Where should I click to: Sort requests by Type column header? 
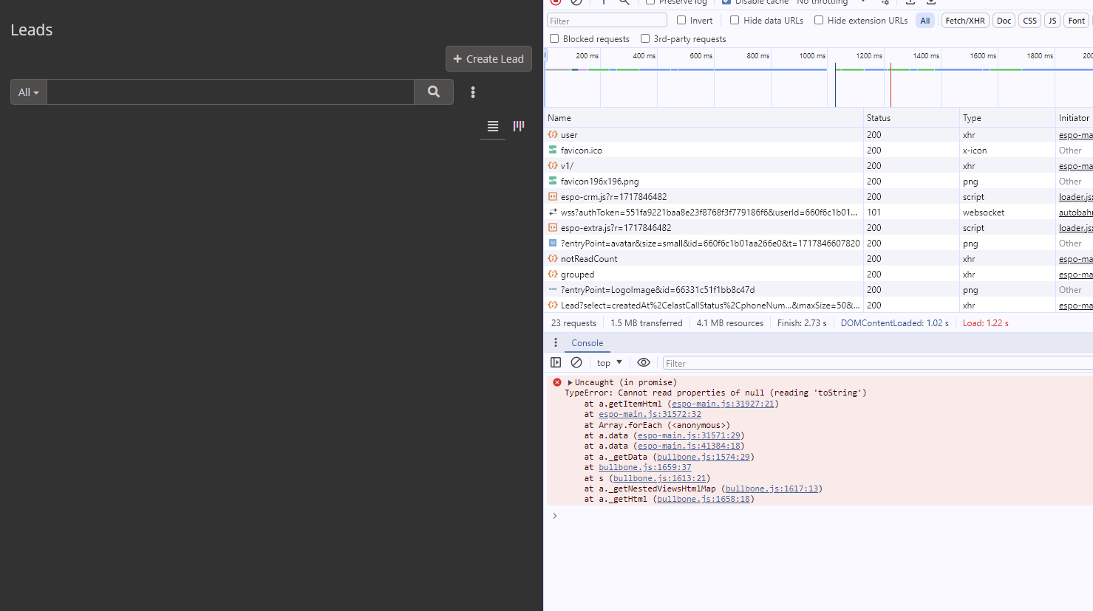click(1008, 118)
